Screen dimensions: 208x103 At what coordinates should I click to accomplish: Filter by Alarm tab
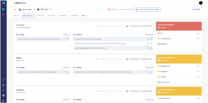pyautogui.click(x=51, y=15)
